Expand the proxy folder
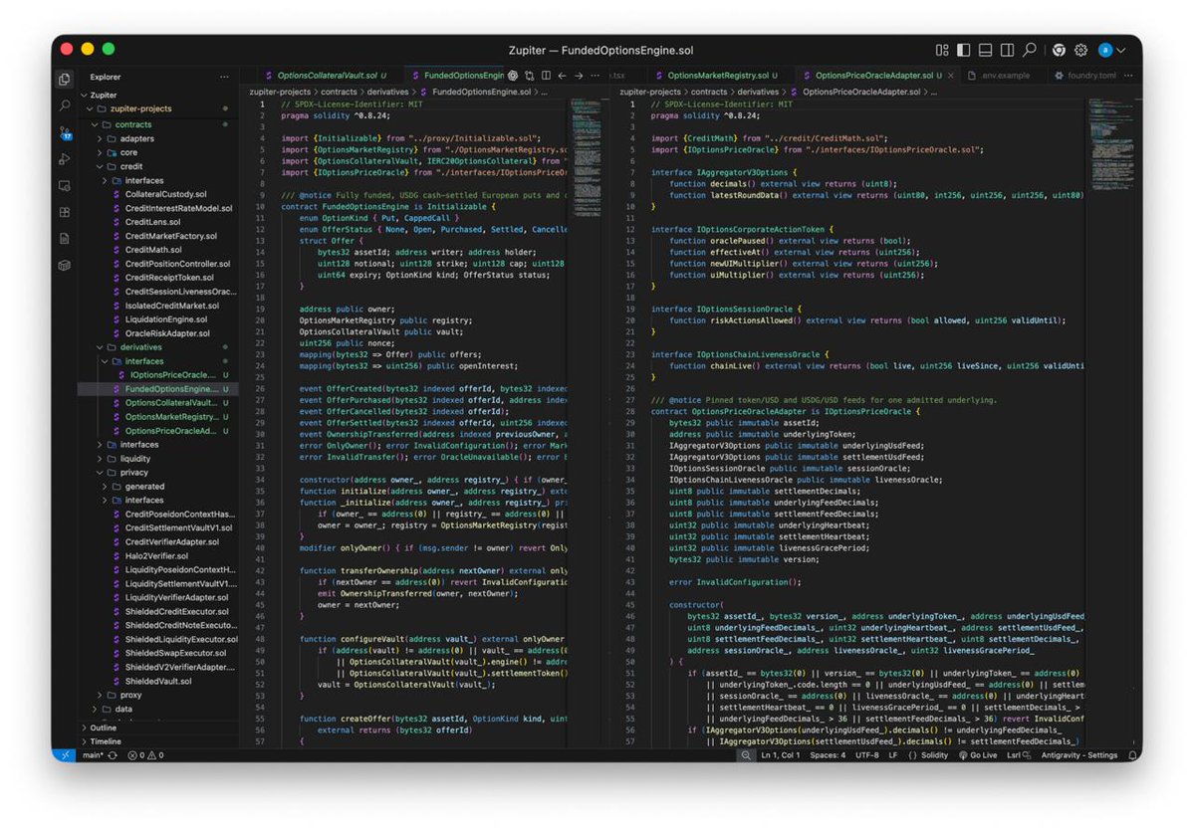Viewport: 1194px width, 830px height. (131, 696)
